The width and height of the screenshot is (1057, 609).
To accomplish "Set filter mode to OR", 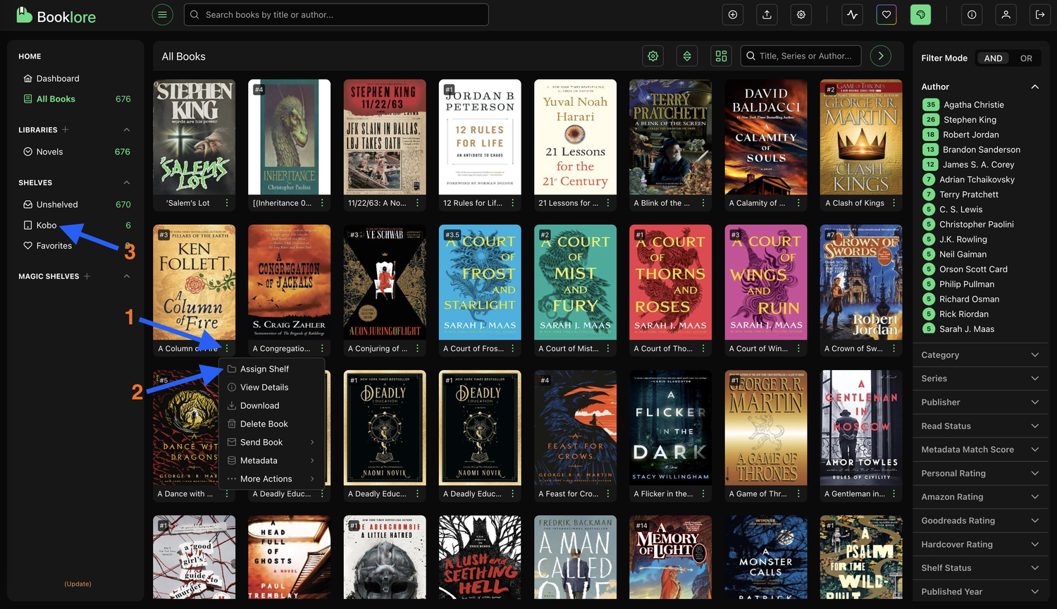I will click(1026, 59).
